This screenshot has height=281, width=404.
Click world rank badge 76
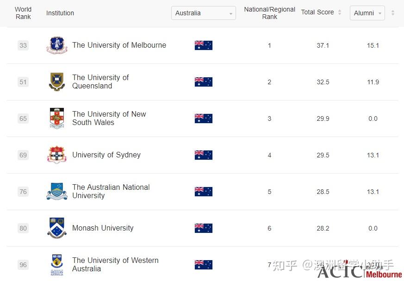pyautogui.click(x=23, y=192)
